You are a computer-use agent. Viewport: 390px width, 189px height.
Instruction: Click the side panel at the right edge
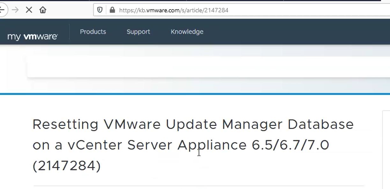coord(386,149)
